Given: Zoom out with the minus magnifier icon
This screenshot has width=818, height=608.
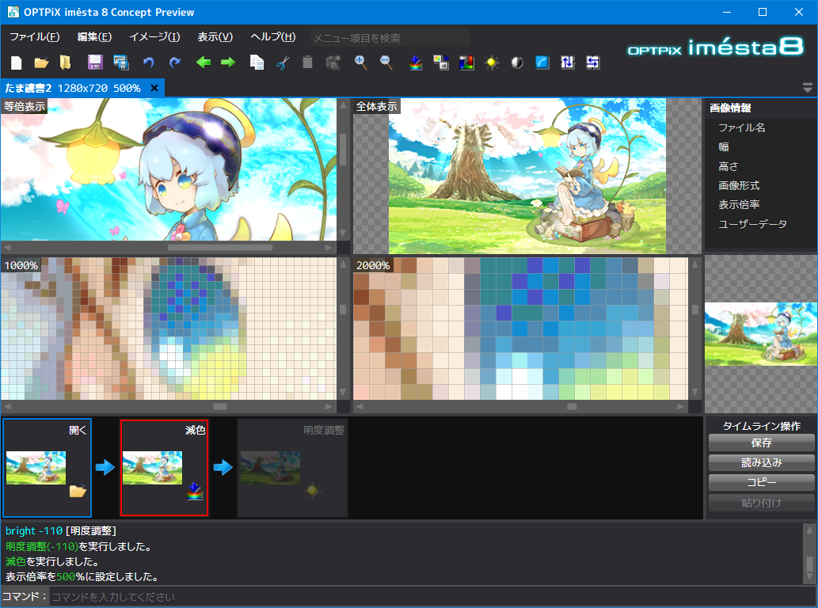Looking at the screenshot, I should [x=386, y=63].
